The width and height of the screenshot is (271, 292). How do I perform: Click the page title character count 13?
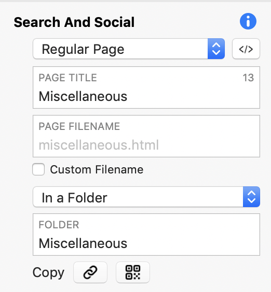pos(248,78)
